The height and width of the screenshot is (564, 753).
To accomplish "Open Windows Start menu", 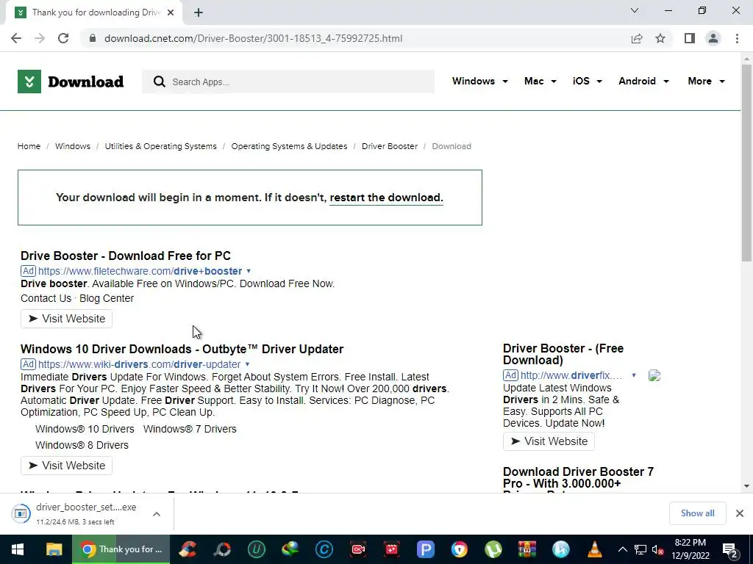I will pyautogui.click(x=18, y=549).
